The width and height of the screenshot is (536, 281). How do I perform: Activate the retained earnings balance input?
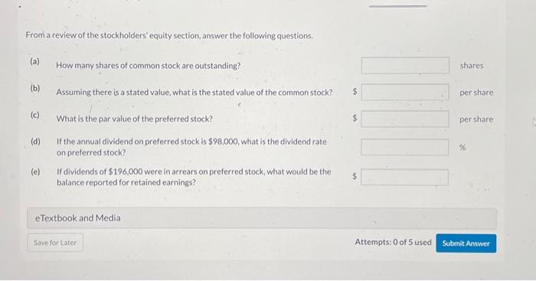(405, 177)
